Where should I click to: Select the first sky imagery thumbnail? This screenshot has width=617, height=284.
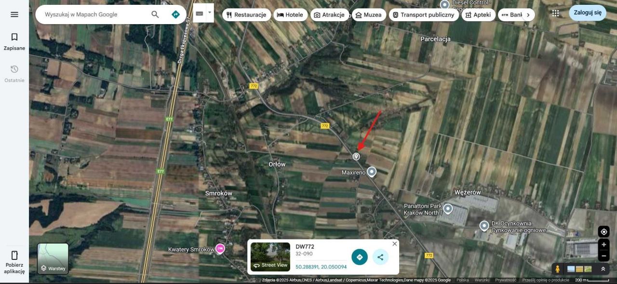click(x=571, y=269)
